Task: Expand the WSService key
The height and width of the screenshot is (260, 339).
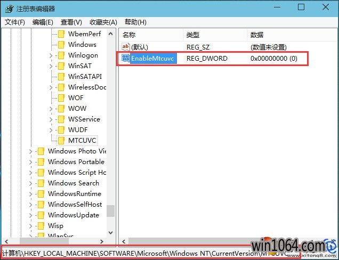Action: 51,119
